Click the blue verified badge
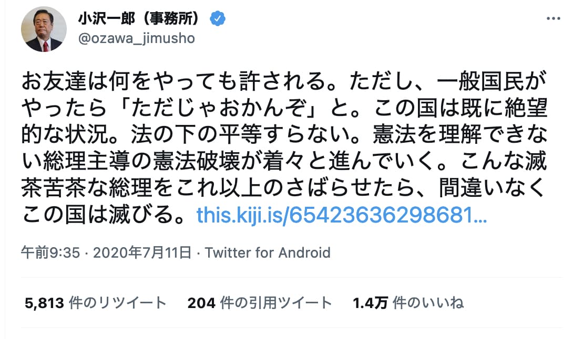This screenshot has width=573, height=339. 218,19
